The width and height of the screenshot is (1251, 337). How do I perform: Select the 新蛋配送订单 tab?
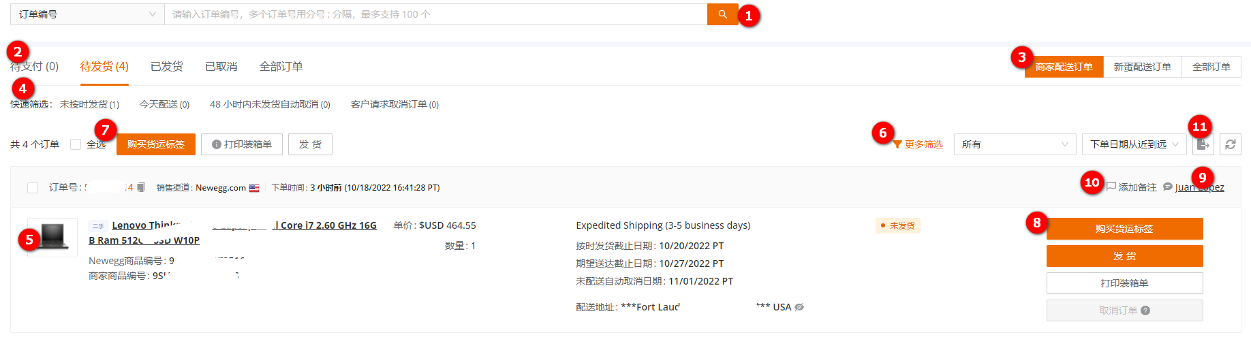coord(1142,67)
